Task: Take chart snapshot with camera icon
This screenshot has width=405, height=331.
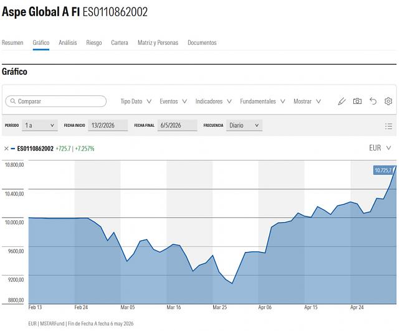Action: [357, 101]
